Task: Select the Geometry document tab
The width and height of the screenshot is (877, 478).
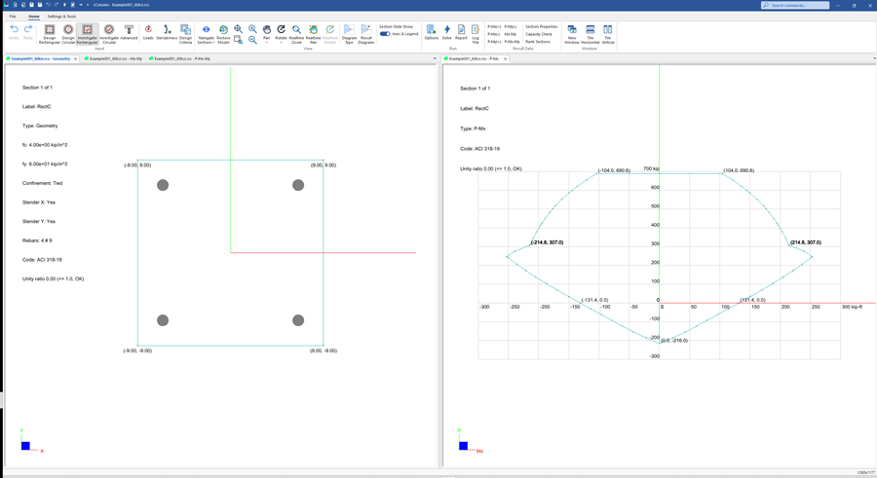Action: tap(41, 58)
